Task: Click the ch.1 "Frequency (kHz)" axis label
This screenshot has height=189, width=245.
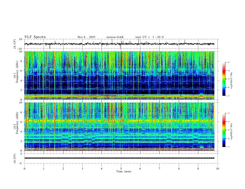Action: (17, 72)
